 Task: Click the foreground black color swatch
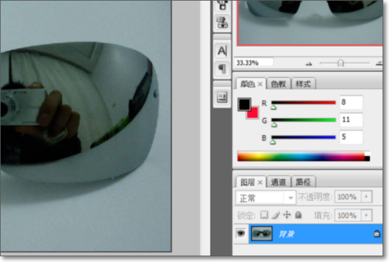tap(244, 104)
